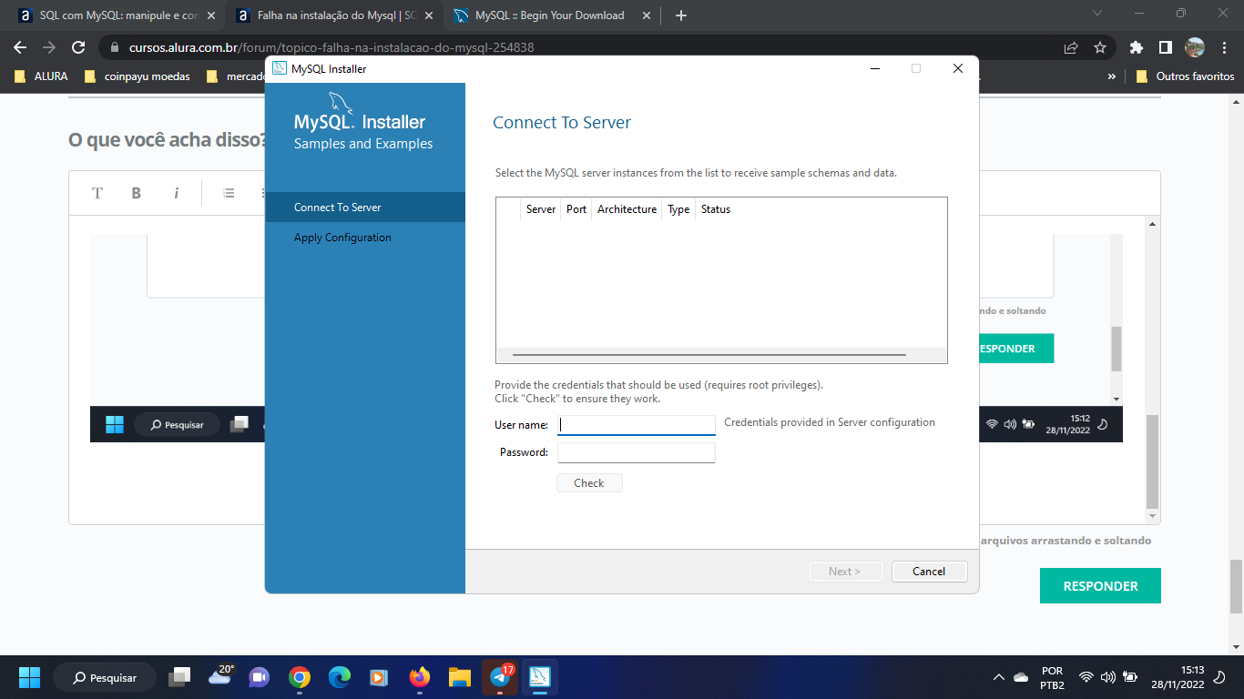Screen dimensions: 1244x699
Task: Toggle bold formatting in forum editor
Action: point(137,193)
